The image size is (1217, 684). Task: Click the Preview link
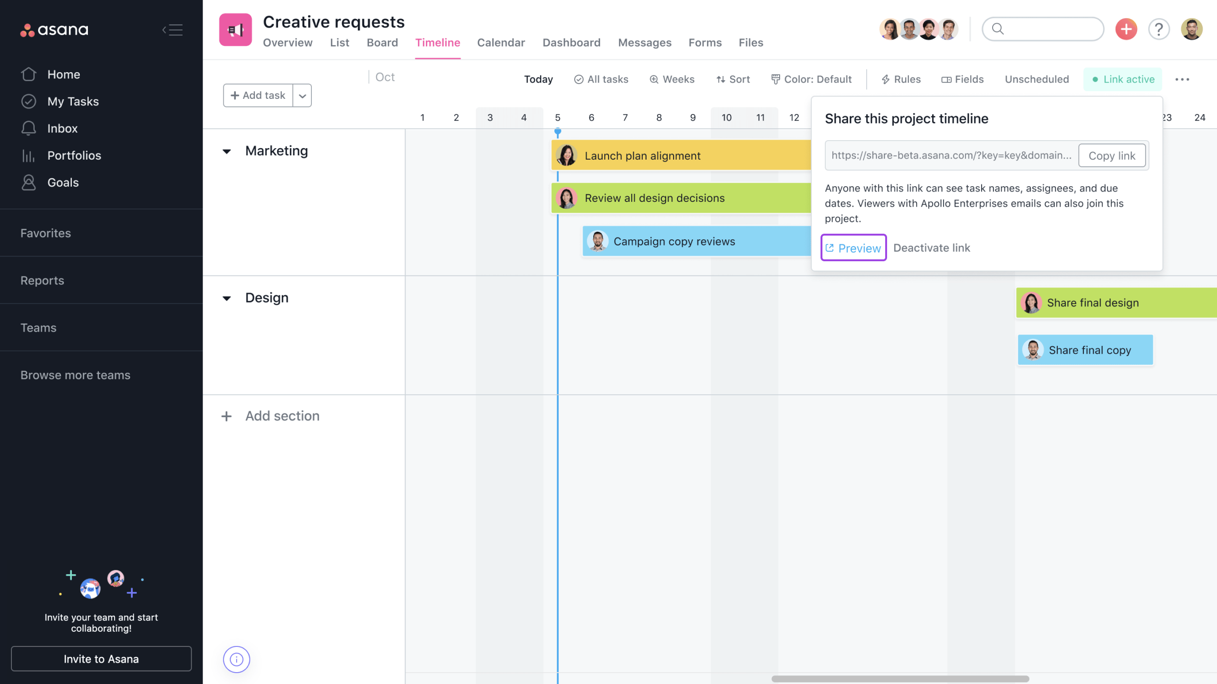click(853, 248)
